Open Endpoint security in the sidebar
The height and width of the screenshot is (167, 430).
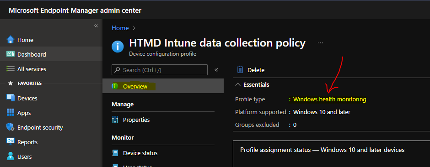[51, 127]
